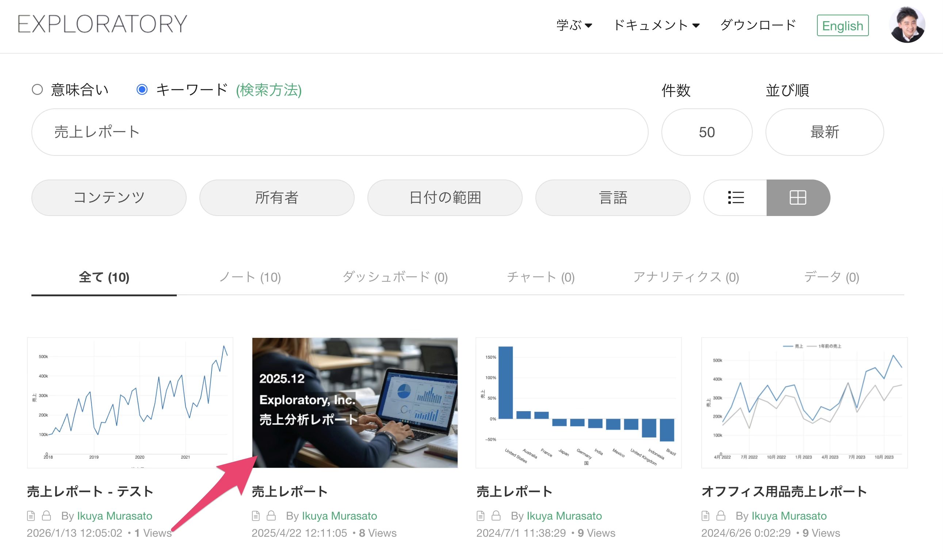This screenshot has width=943, height=559.
Task: Open the 2025.12 売上分析レポート thumbnail
Action: 354,402
